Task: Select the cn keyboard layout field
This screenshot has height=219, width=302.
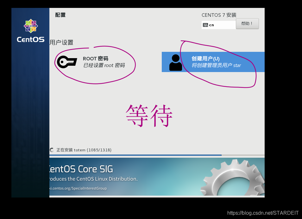Action: click(219, 25)
